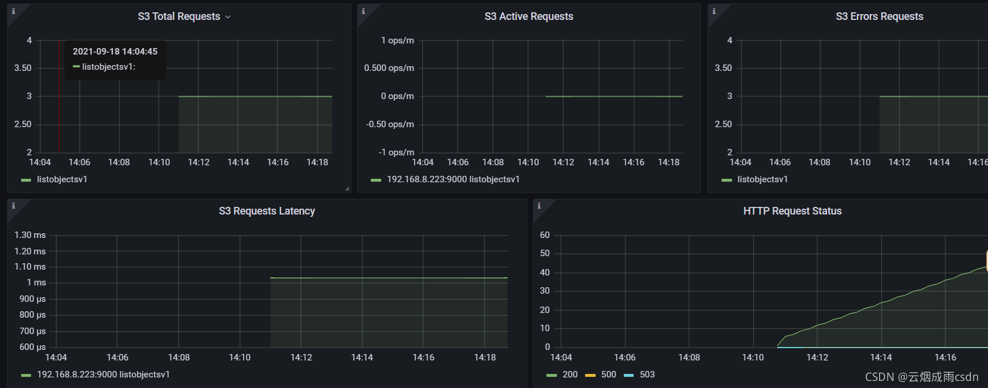Click 14:10 time label in S3 Active Requests

[528, 162]
